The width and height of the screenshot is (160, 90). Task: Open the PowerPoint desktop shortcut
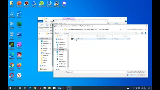(19, 4)
